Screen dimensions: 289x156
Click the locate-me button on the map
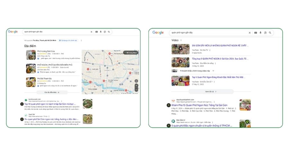(136, 81)
